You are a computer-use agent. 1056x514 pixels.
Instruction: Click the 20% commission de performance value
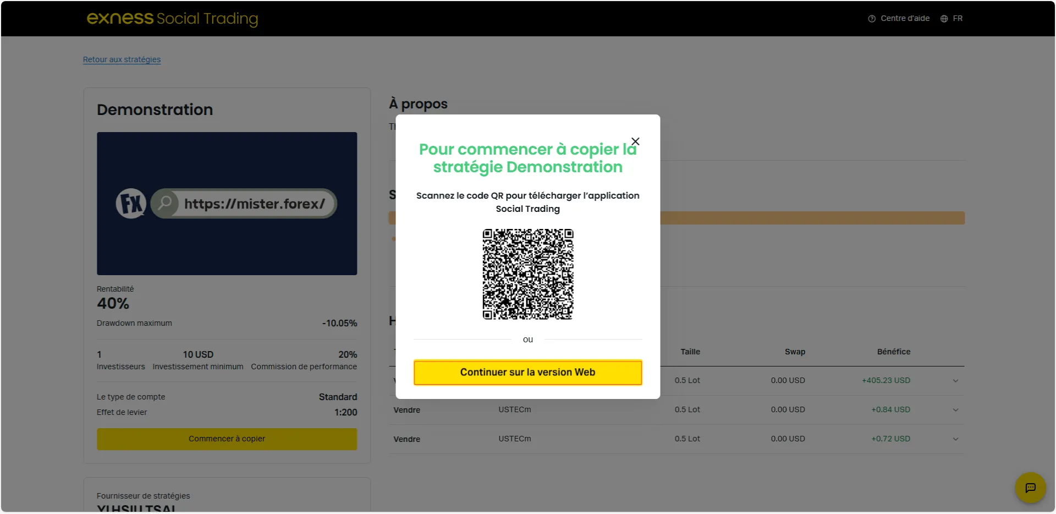click(x=348, y=354)
